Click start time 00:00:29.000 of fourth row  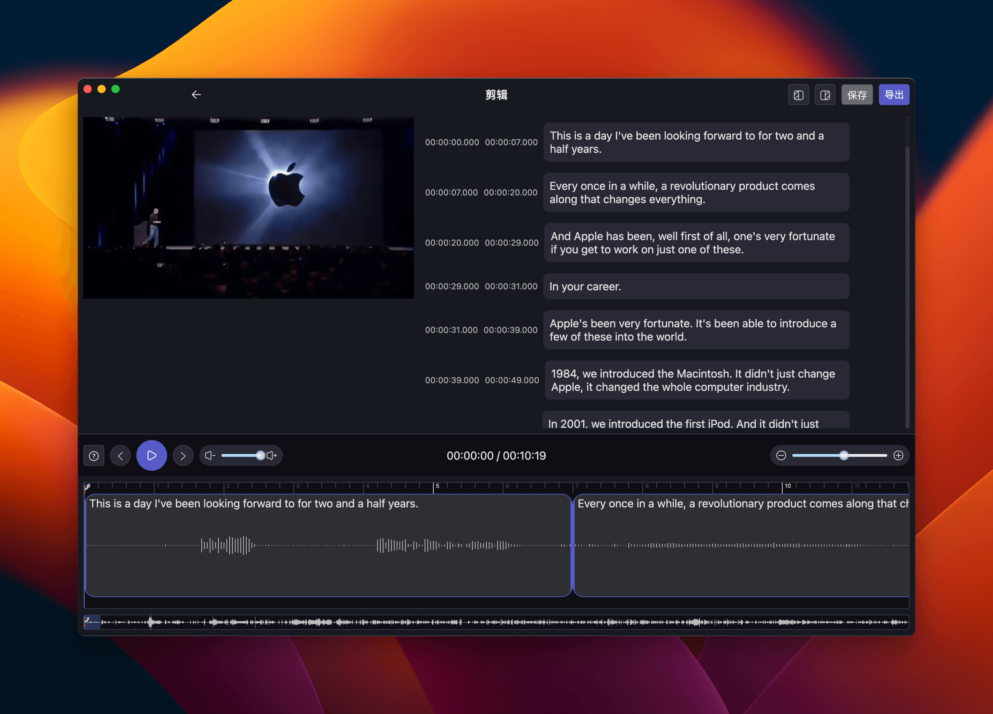point(452,287)
